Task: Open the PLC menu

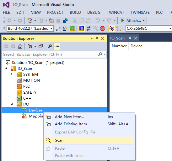Action: coord(159,12)
